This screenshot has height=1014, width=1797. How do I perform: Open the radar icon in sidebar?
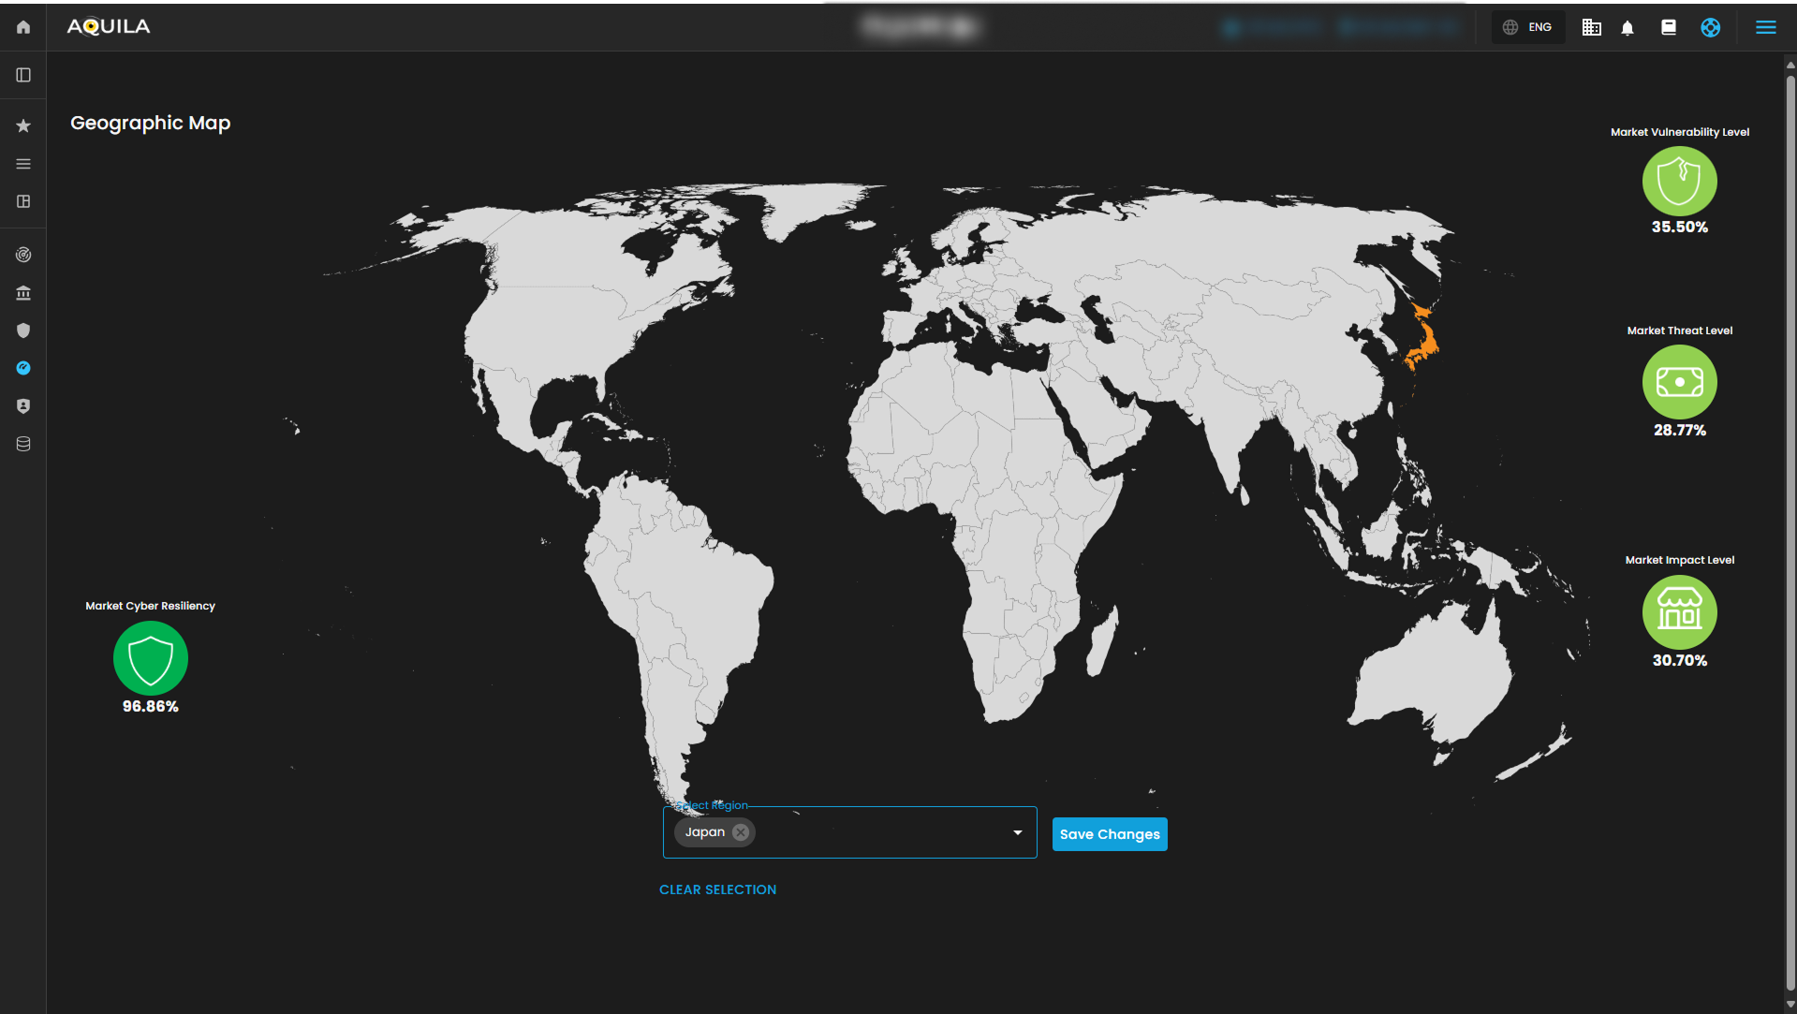(x=23, y=255)
